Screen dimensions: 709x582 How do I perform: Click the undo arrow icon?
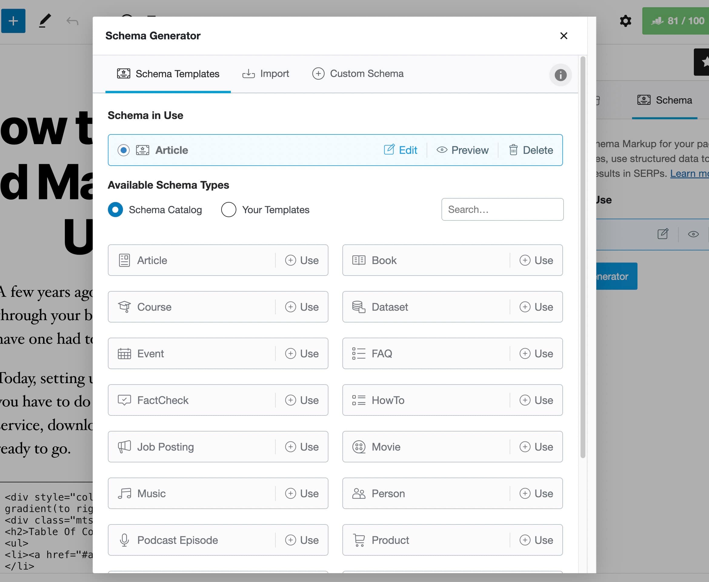[x=72, y=21]
